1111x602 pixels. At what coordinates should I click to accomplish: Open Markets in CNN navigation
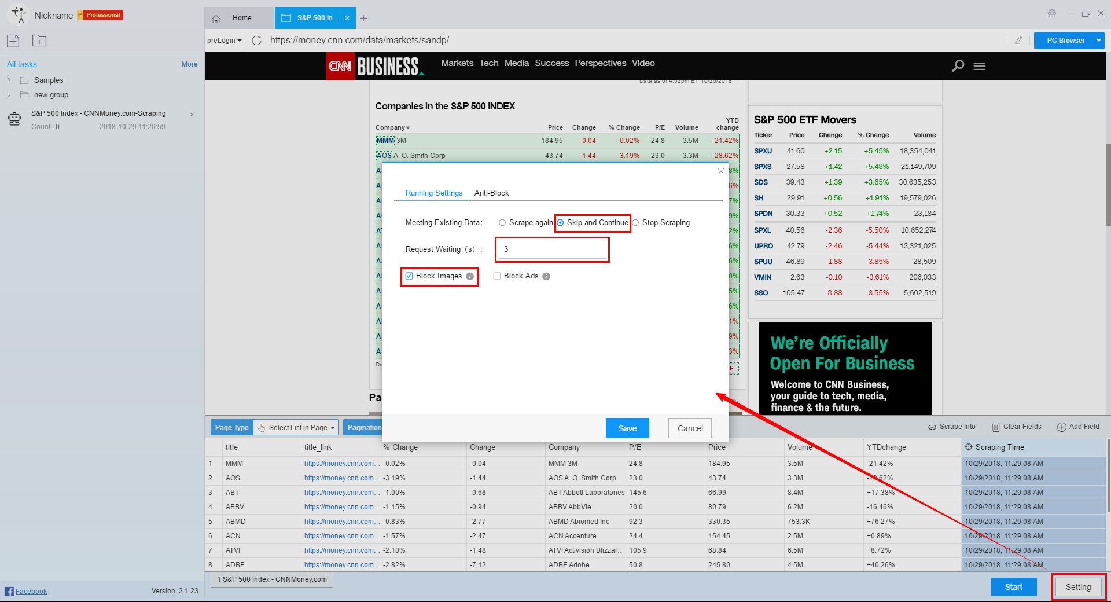point(457,63)
